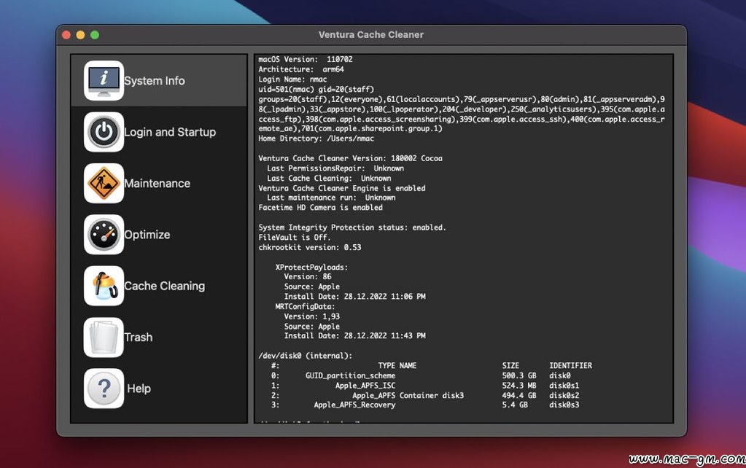The image size is (746, 468).
Task: Open the Help question mark icon
Action: point(104,389)
